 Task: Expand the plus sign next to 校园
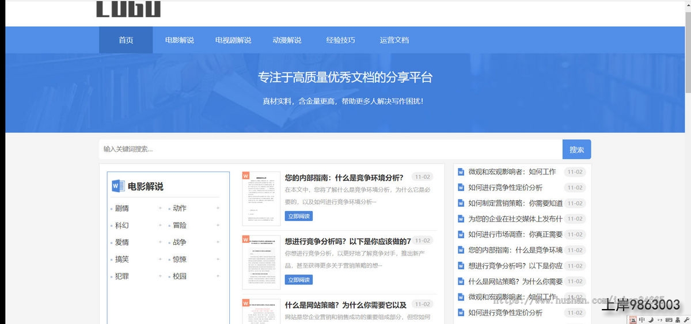(218, 276)
